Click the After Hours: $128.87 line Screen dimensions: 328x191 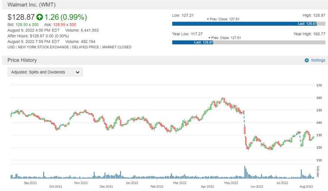click(38, 36)
